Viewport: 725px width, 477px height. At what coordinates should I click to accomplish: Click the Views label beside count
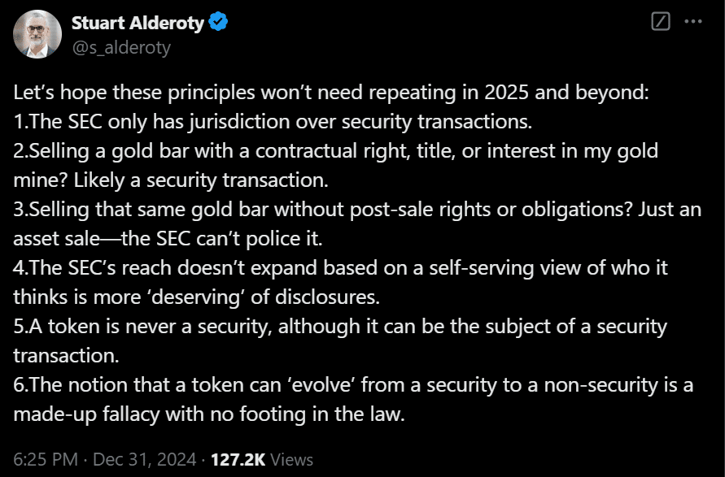[292, 459]
